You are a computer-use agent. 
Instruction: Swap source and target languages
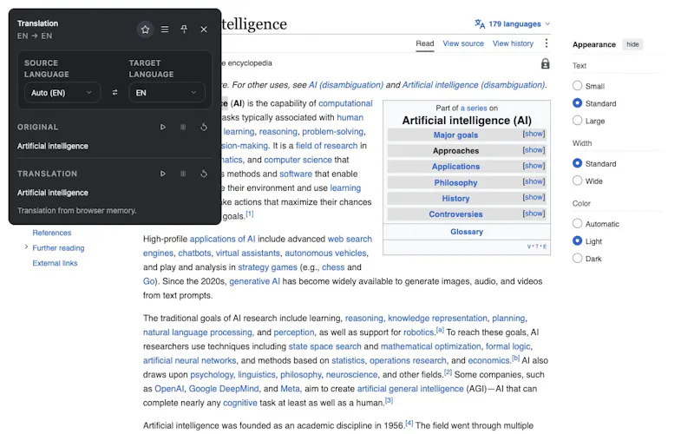[115, 93]
